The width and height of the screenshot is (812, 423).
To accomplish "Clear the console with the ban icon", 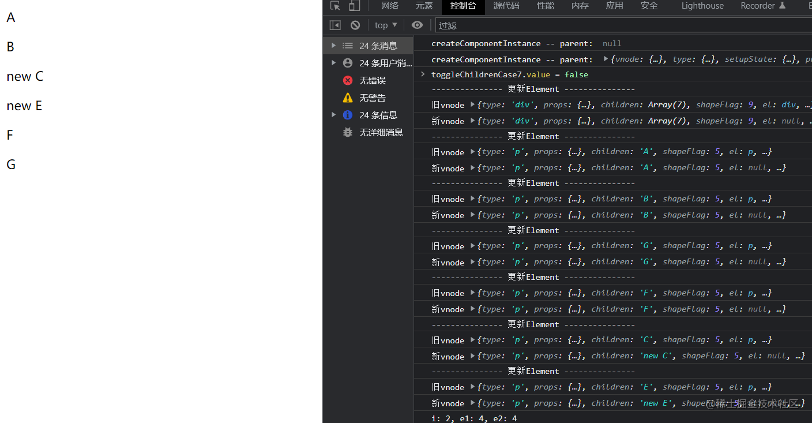I will tap(355, 25).
